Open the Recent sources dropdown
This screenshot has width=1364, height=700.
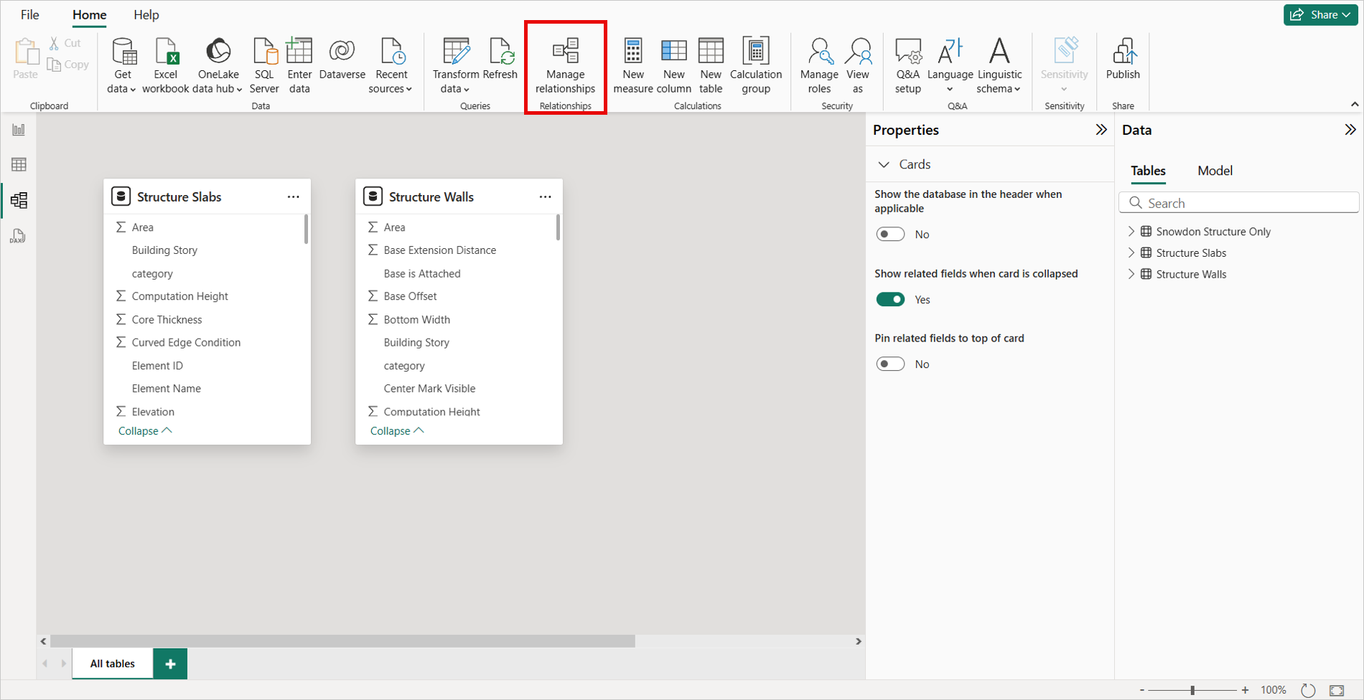[x=391, y=66]
